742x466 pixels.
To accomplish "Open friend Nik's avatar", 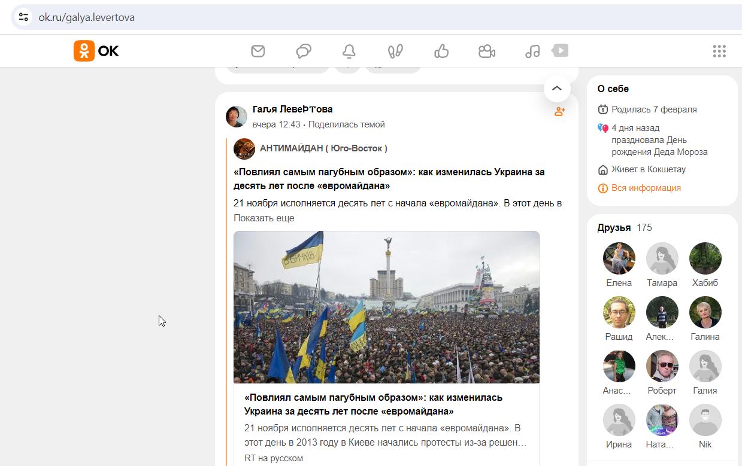I will click(x=705, y=420).
